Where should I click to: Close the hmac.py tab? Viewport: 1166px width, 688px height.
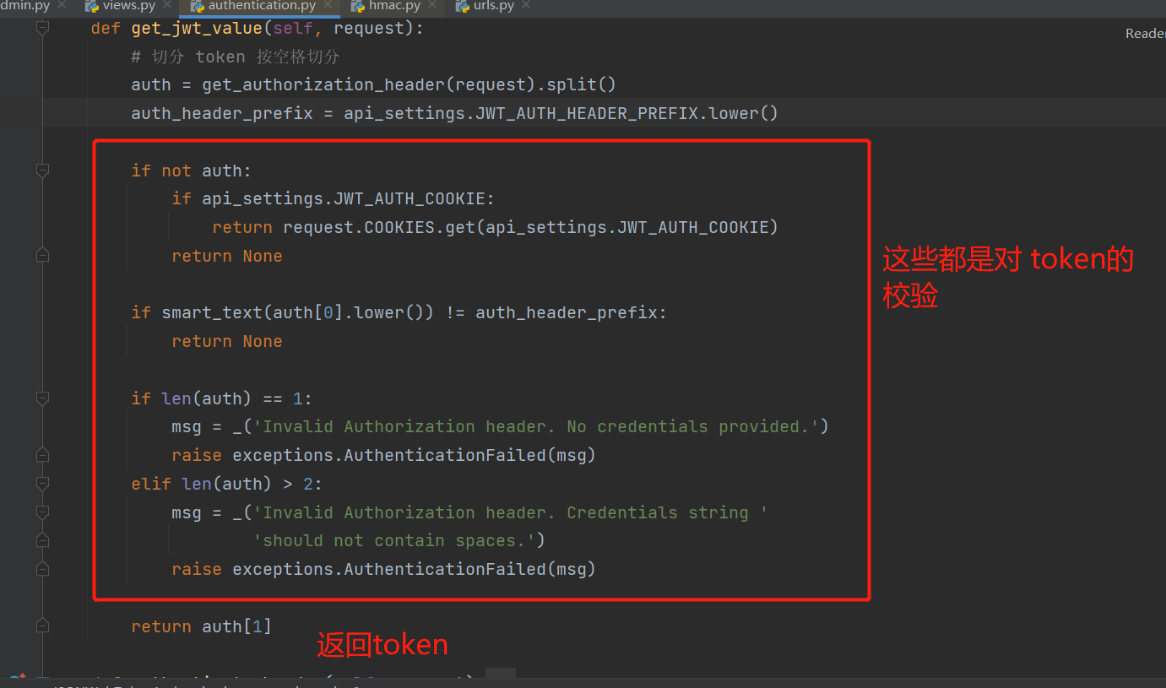click(x=432, y=6)
